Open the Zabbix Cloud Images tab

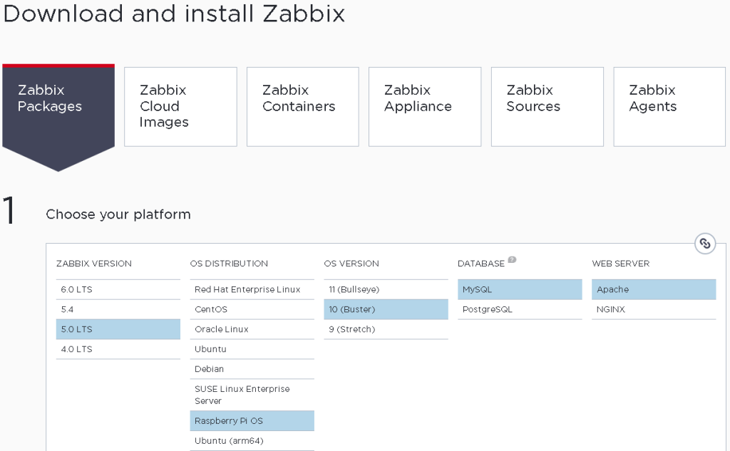(180, 107)
